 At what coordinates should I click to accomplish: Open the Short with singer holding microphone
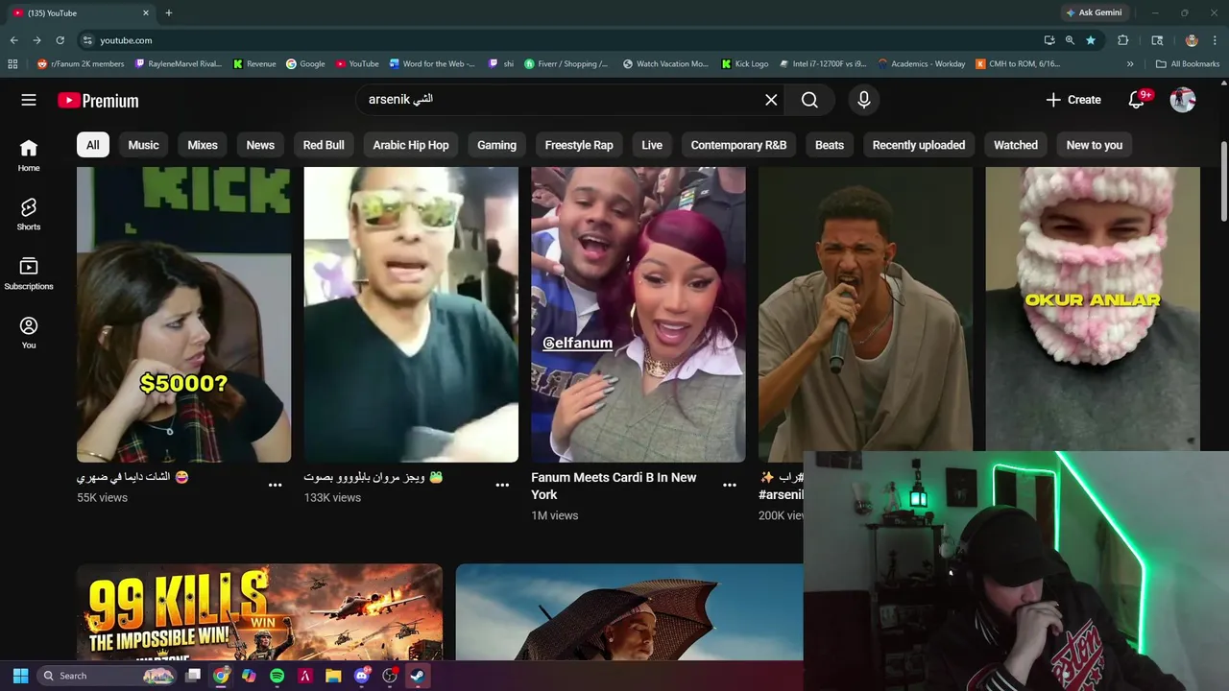point(865,308)
